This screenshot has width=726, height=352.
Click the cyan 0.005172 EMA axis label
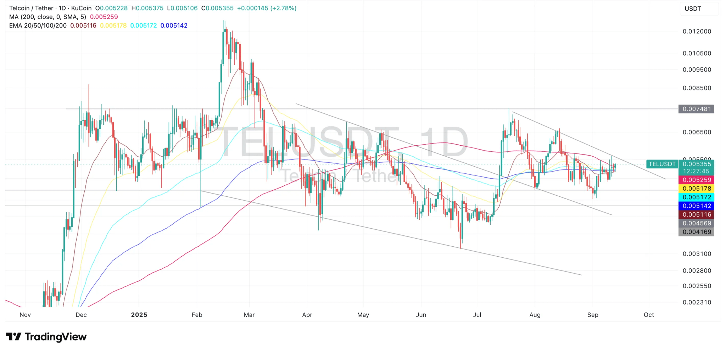pos(696,197)
